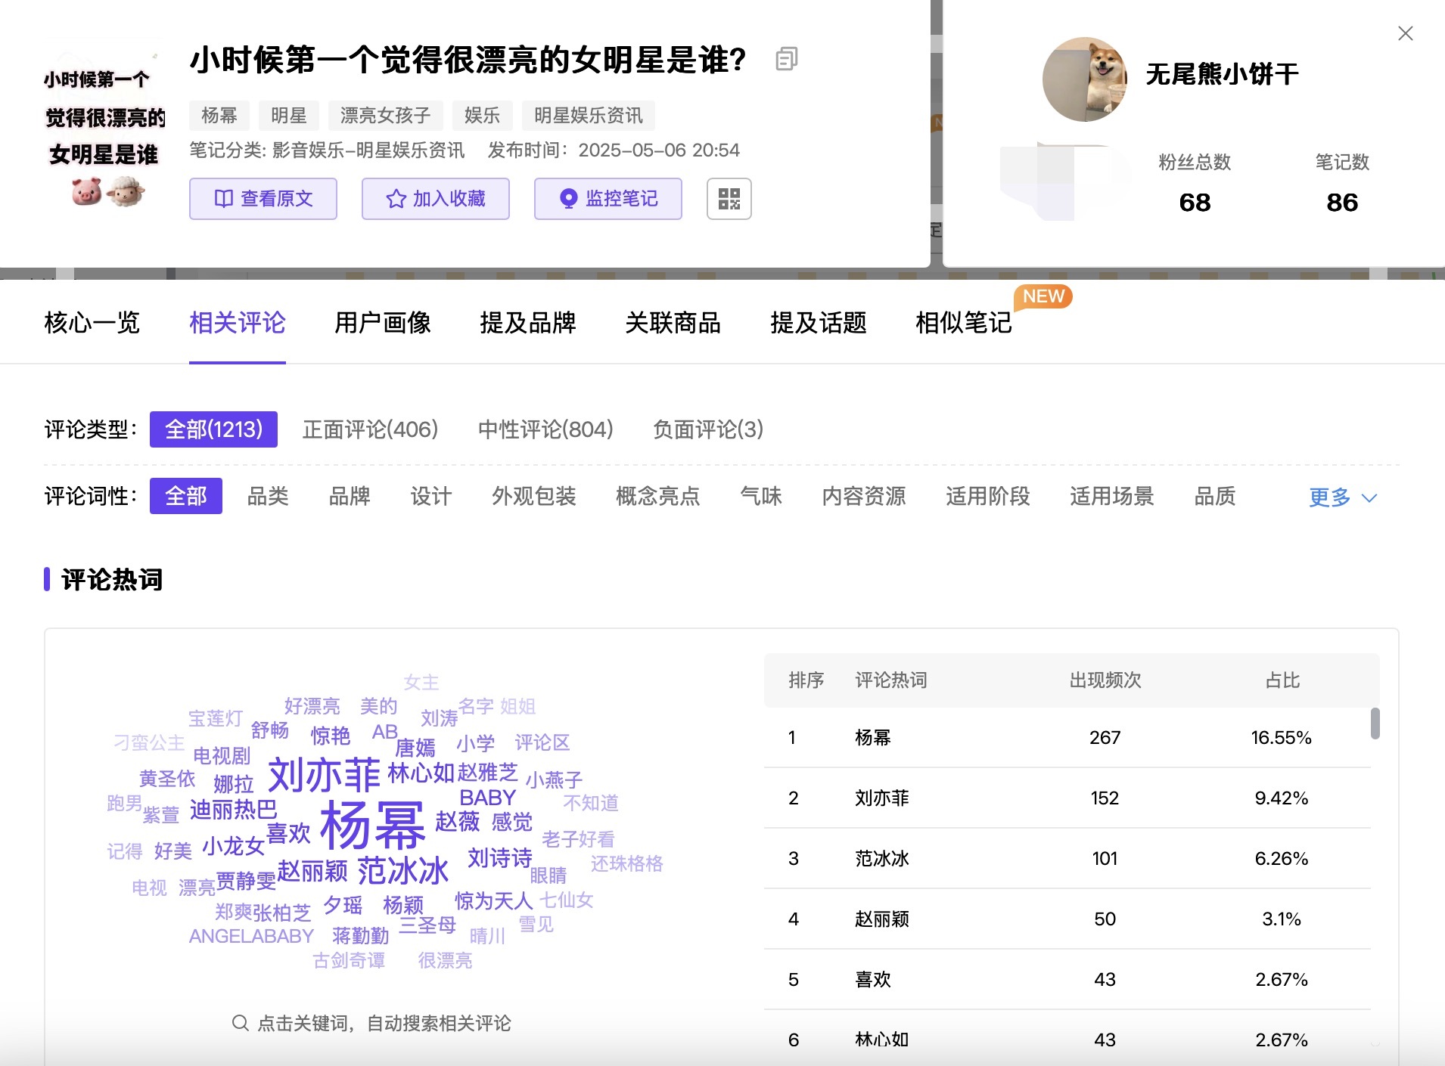
Task: Filter by 中性评论(804)
Action: (545, 429)
